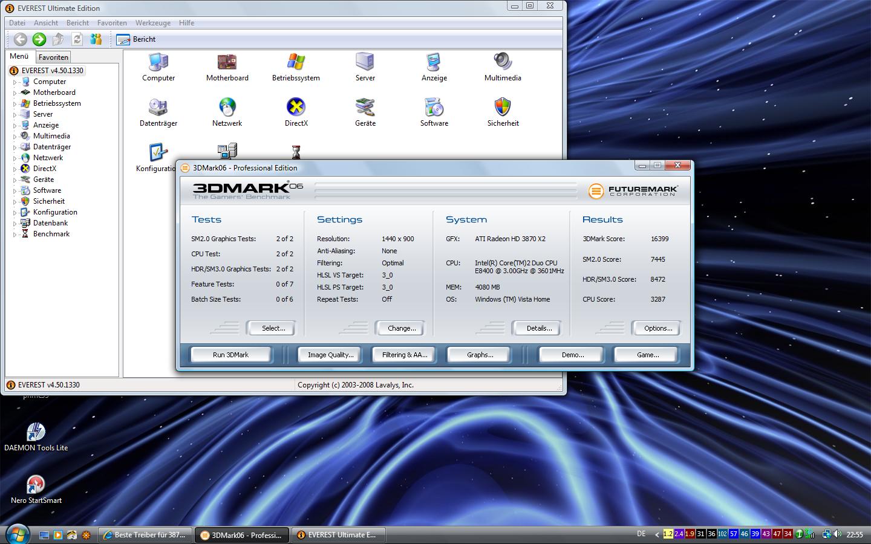
Task: Switch to Beste Treiber browser taskbar button
Action: [145, 535]
